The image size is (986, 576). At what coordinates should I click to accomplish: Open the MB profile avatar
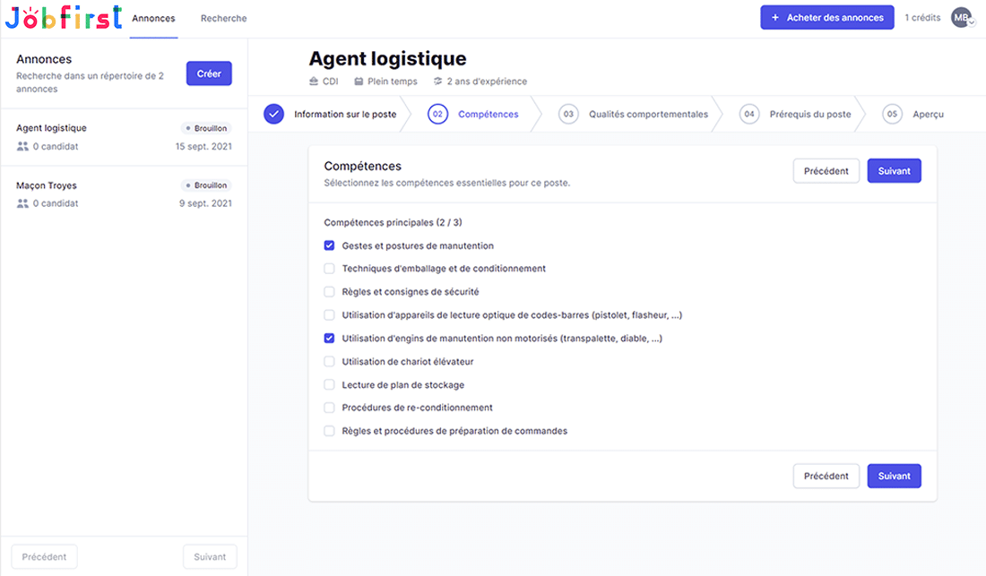(x=959, y=17)
